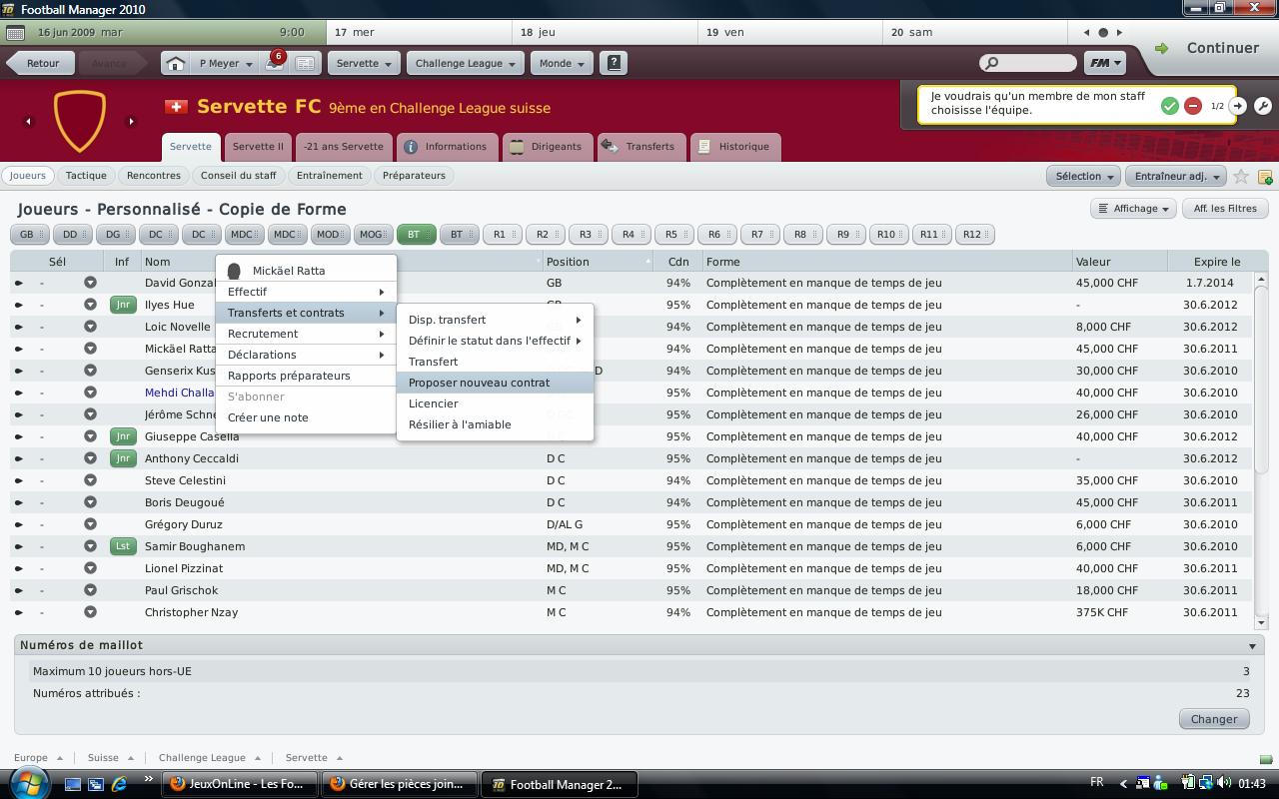Switch to the Servette II tab

(x=258, y=147)
